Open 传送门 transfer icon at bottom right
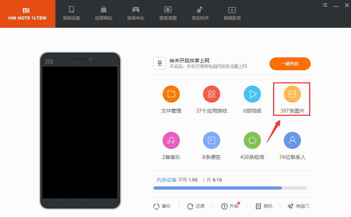 click(x=298, y=206)
